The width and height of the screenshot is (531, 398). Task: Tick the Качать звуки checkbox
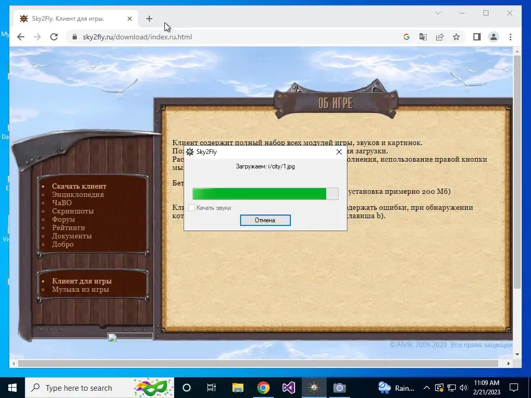pos(192,207)
